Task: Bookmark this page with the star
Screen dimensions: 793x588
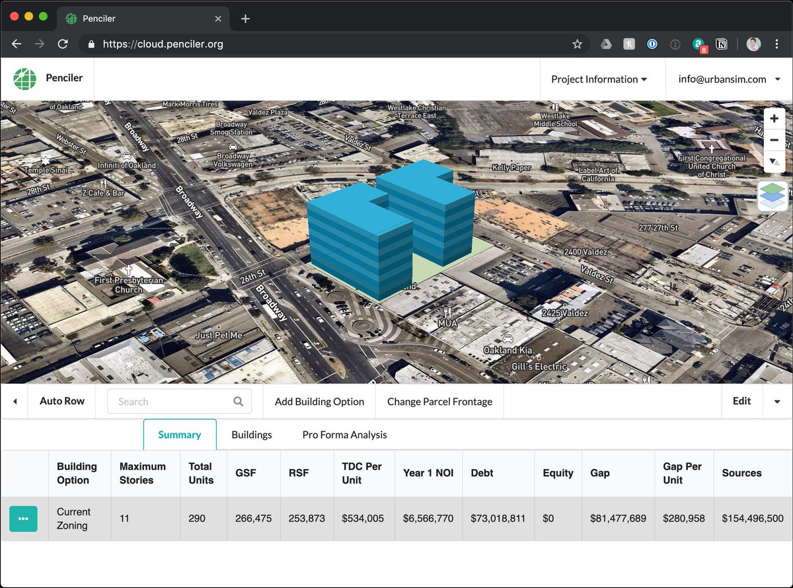Action: (x=577, y=44)
